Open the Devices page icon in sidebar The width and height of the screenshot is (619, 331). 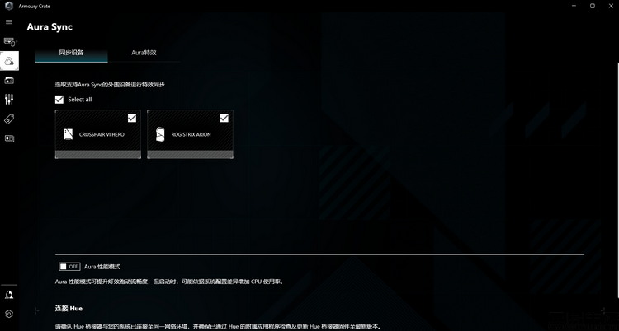[9, 42]
